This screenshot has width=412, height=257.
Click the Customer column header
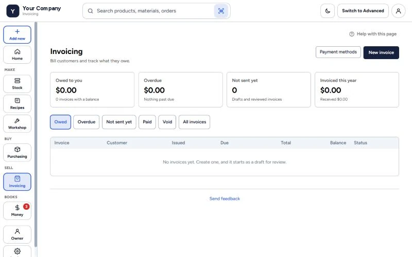[117, 143]
